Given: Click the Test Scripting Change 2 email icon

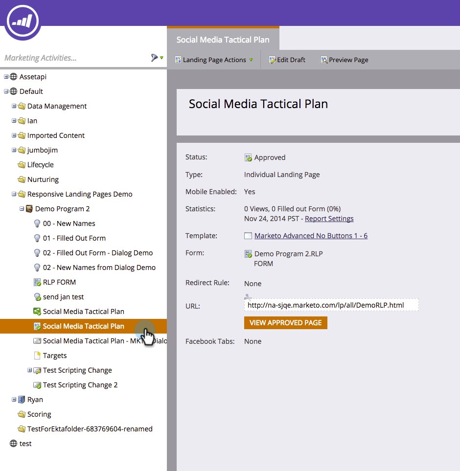Looking at the screenshot, I should [x=37, y=385].
